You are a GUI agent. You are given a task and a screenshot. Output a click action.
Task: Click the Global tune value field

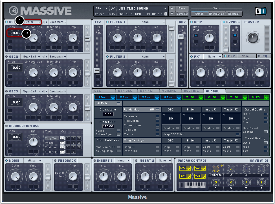point(108,114)
